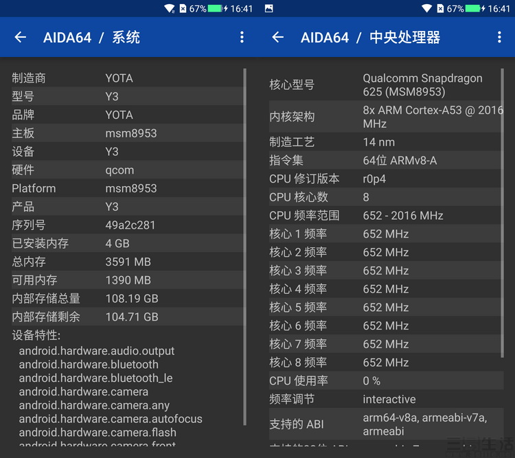
Task: Tap back arrow on the 系统 screen
Action: [x=20, y=37]
